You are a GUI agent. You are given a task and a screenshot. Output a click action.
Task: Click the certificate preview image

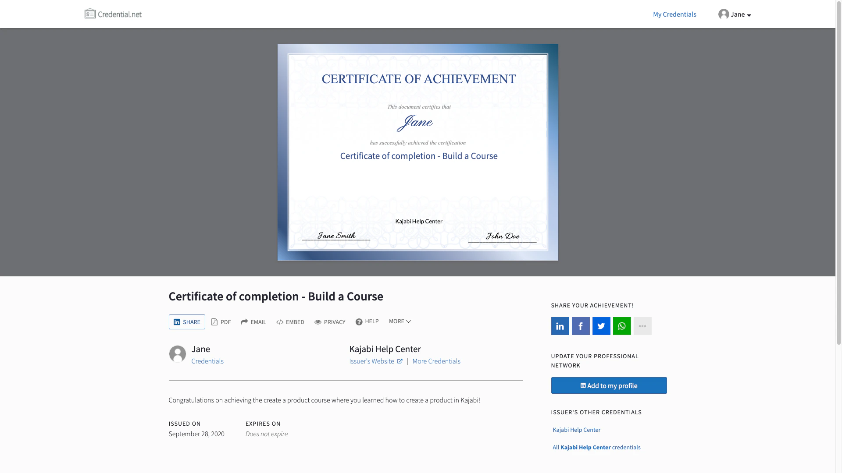pos(418,152)
